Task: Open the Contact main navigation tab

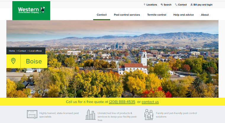Action: pyautogui.click(x=102, y=15)
